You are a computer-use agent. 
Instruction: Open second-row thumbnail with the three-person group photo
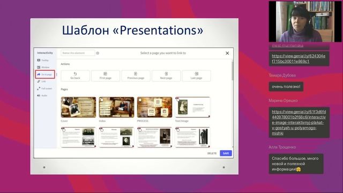pos(78,137)
